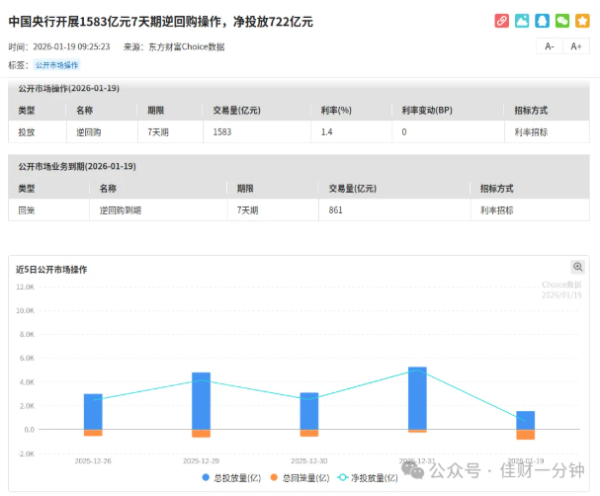
Task: Open the 公开市场操作 tag link
Action: [56, 65]
